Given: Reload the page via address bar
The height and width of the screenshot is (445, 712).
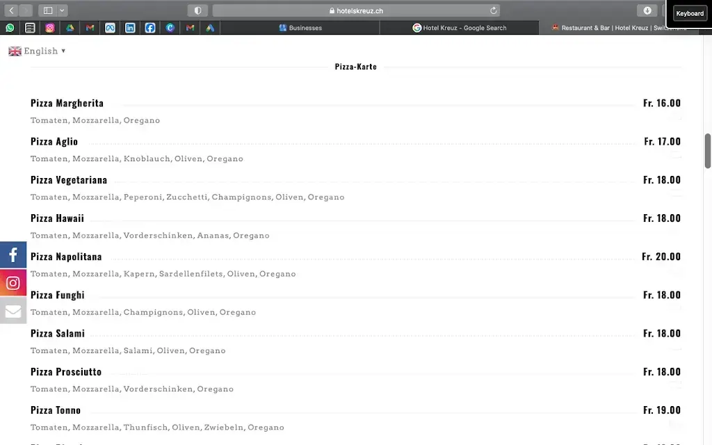Looking at the screenshot, I should [x=494, y=10].
